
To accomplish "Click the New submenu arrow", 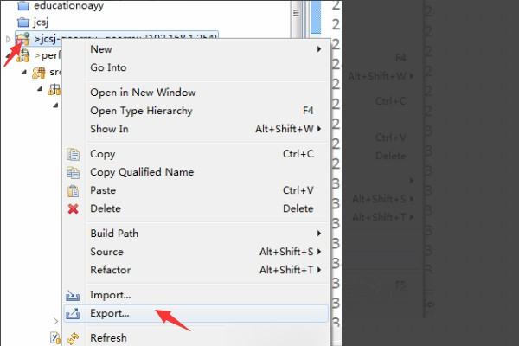I will [319, 49].
